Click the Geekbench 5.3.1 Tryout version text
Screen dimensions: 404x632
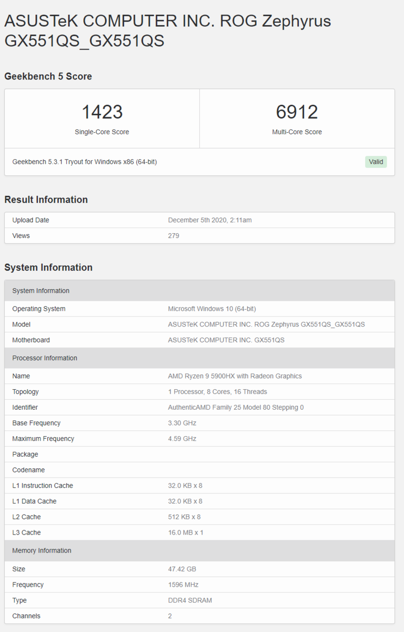tap(85, 162)
